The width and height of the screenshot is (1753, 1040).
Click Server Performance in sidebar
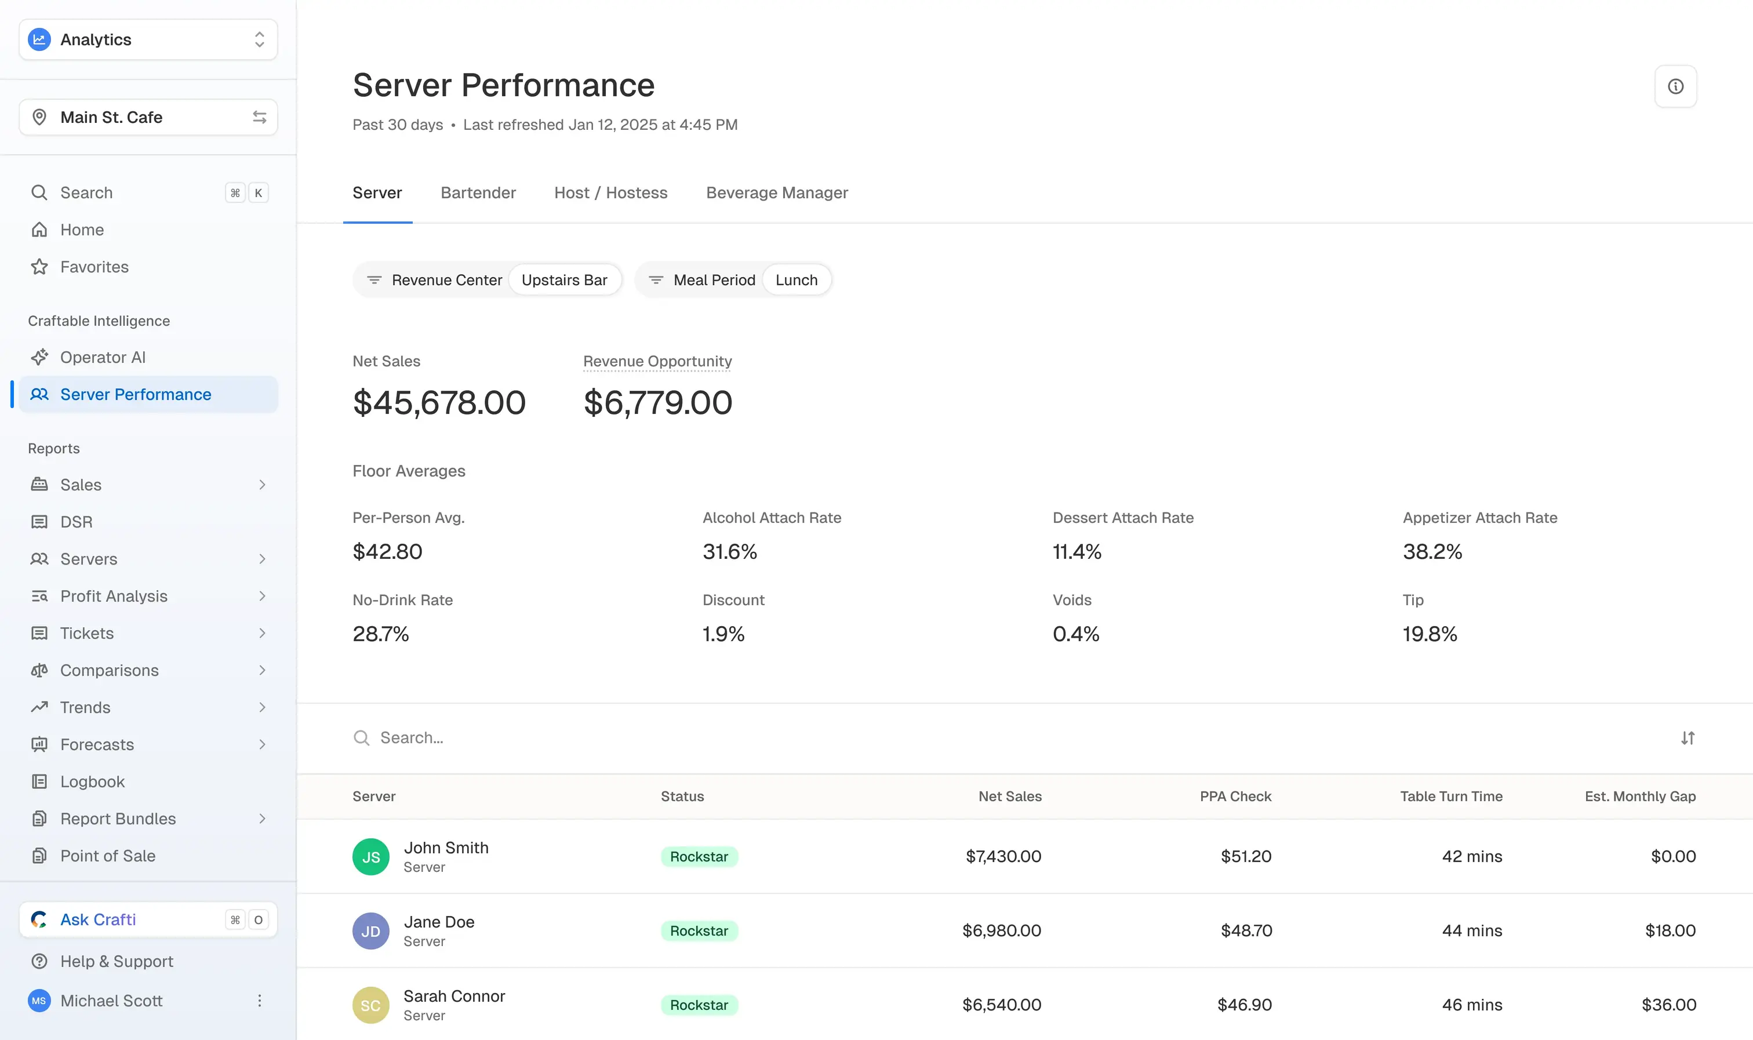(x=148, y=395)
